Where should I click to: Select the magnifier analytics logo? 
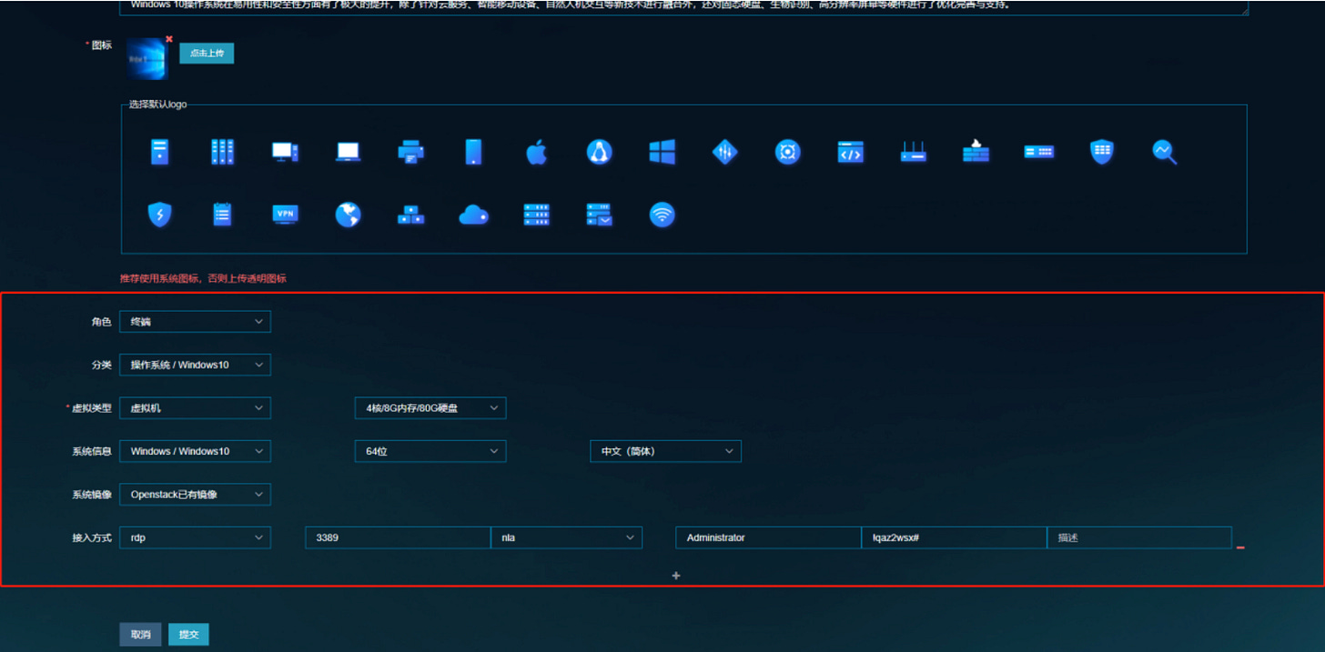(1165, 152)
